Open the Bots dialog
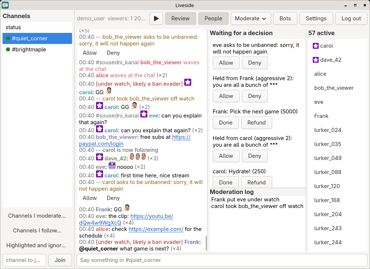This screenshot has height=269, width=370. coord(285,18)
